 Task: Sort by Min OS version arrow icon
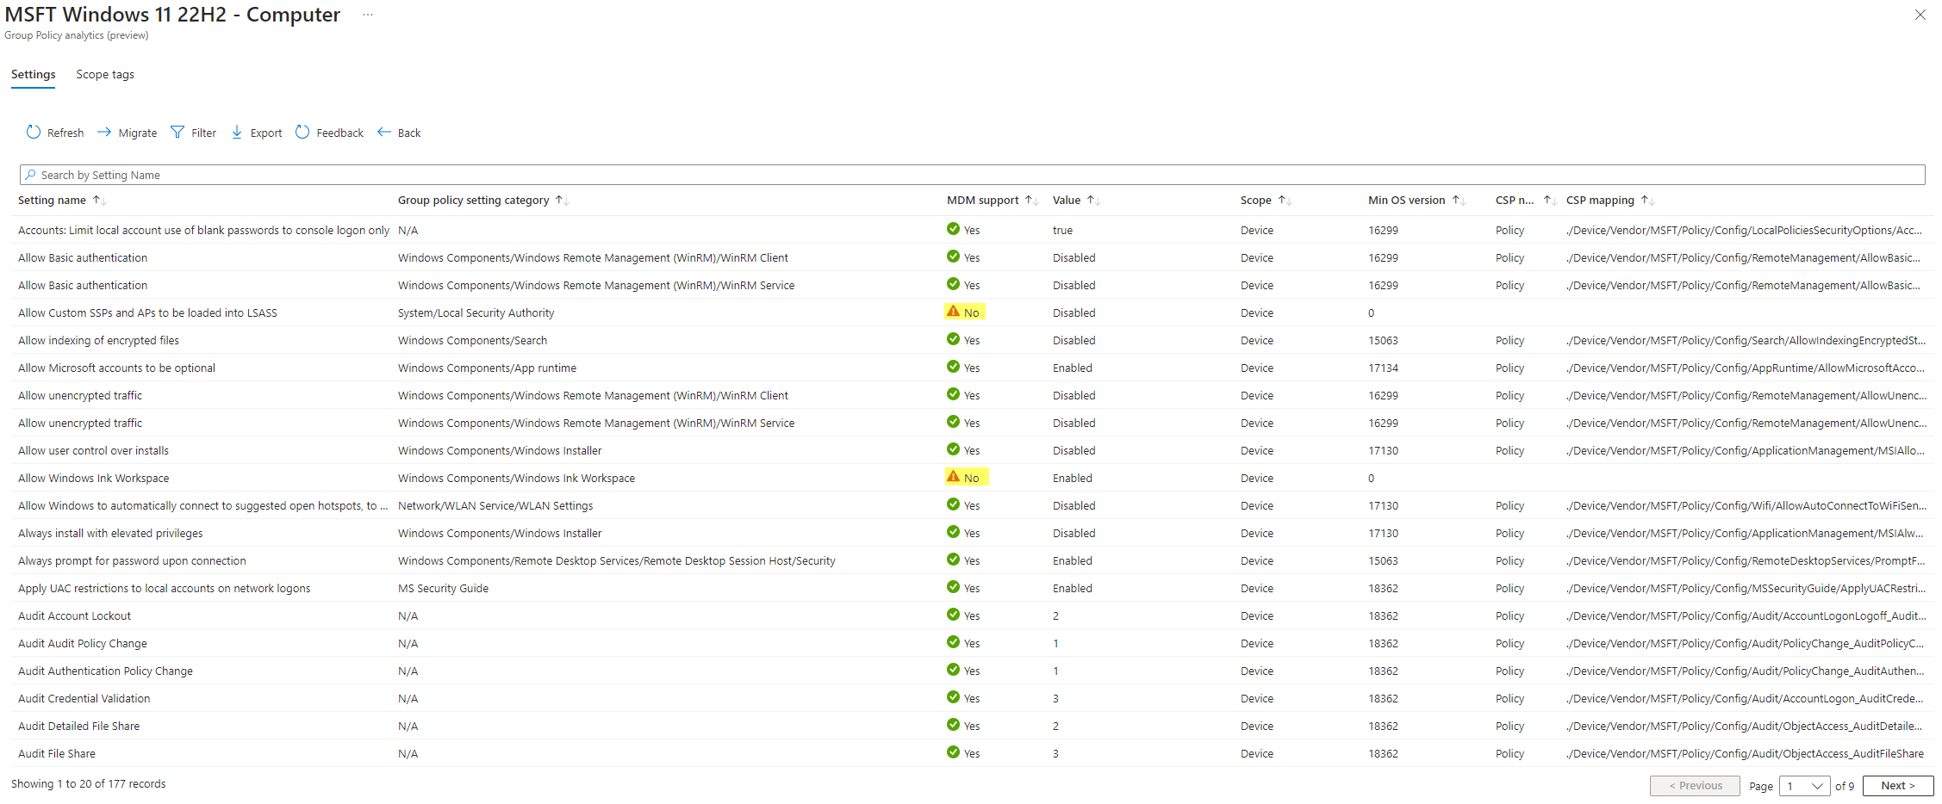point(1459,200)
